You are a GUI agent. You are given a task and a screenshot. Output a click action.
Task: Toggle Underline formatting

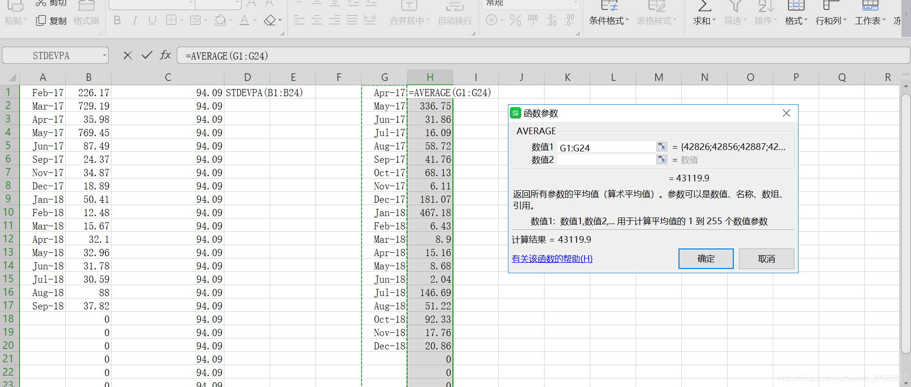[x=152, y=20]
